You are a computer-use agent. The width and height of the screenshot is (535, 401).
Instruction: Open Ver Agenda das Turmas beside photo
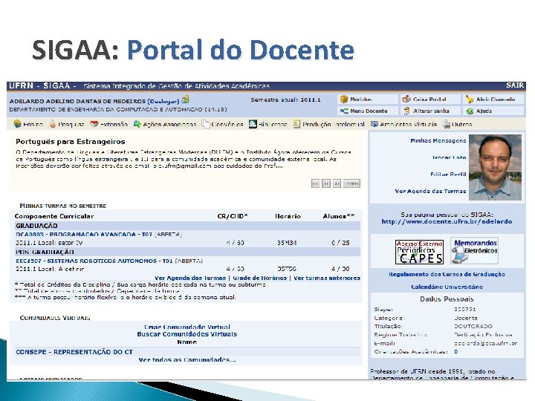click(430, 191)
